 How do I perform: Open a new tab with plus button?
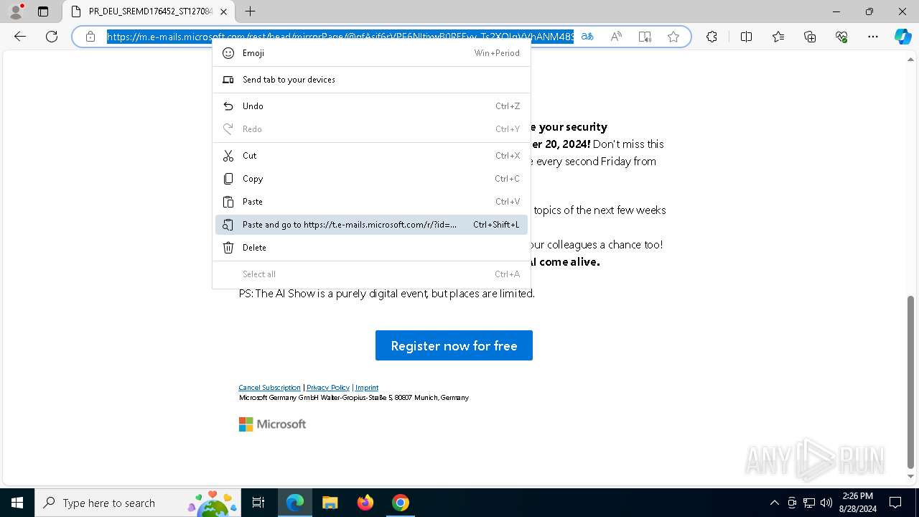click(250, 11)
